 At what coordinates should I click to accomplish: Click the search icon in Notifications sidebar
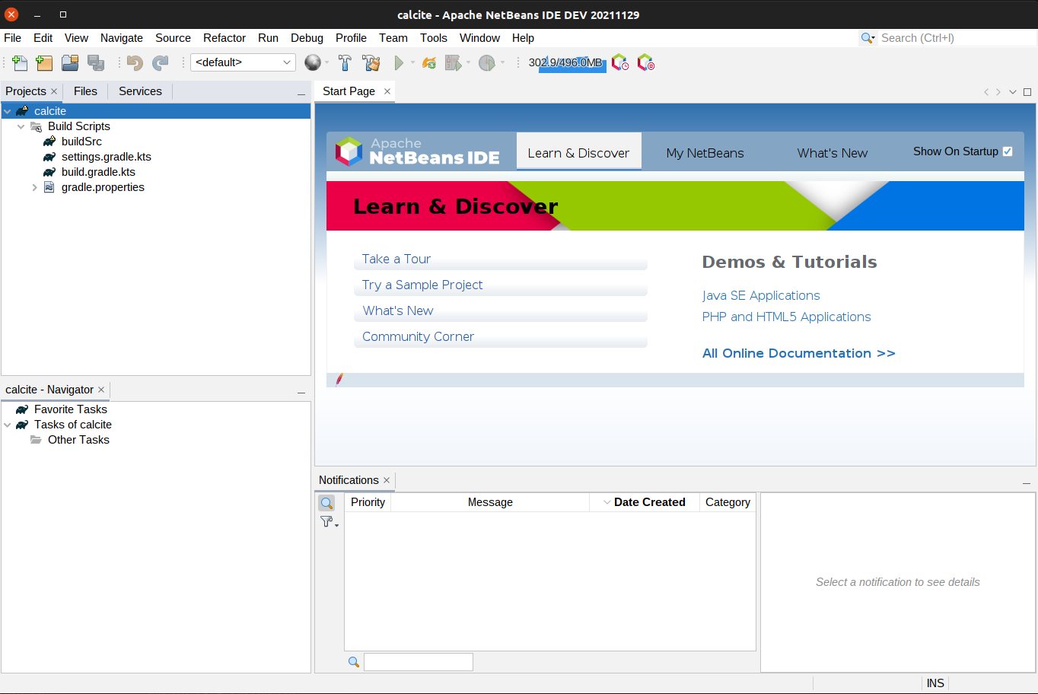point(326,503)
